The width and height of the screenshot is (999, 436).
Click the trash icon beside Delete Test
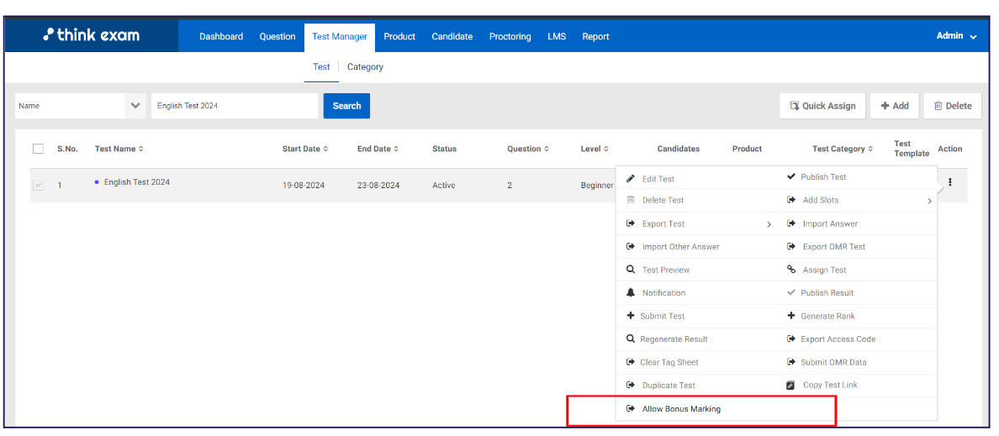pyautogui.click(x=631, y=200)
